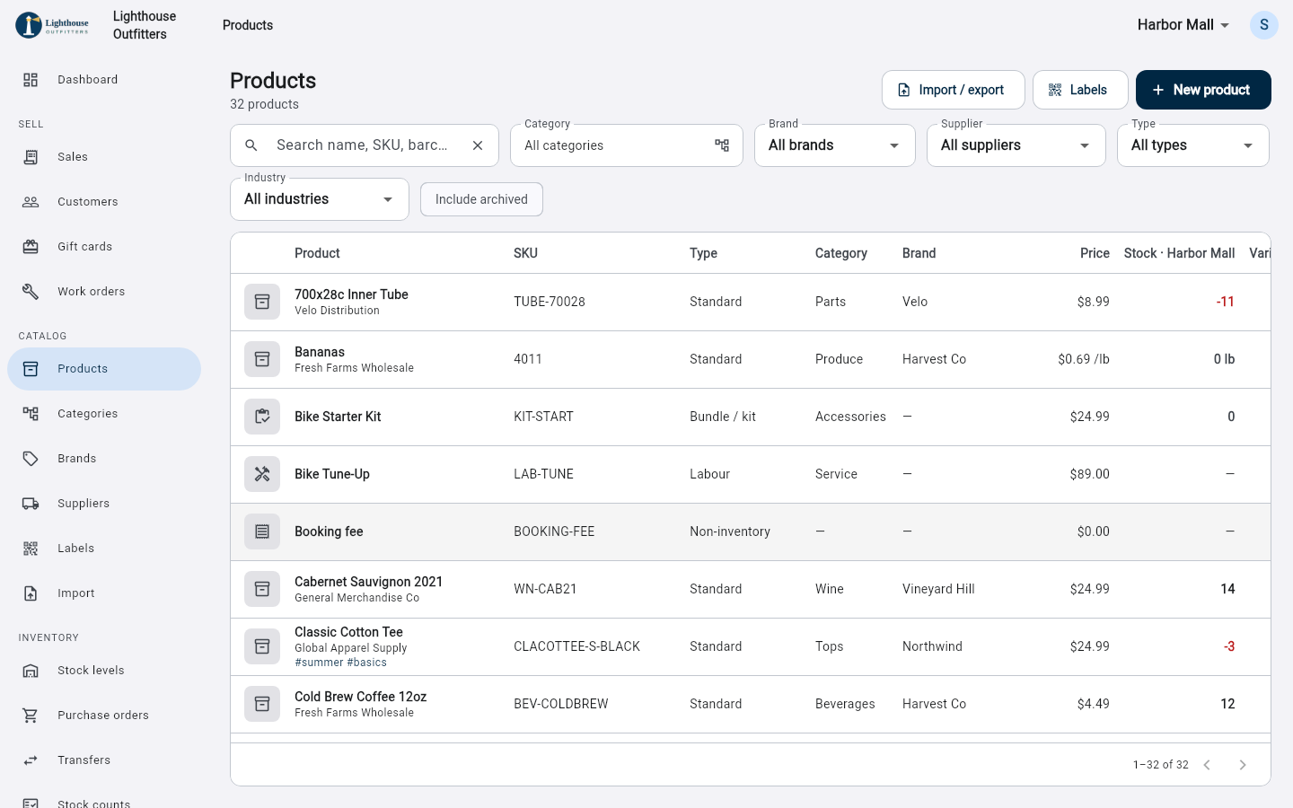The height and width of the screenshot is (808, 1293).
Task: Open Gift cards in the sidebar
Action: coord(104,247)
